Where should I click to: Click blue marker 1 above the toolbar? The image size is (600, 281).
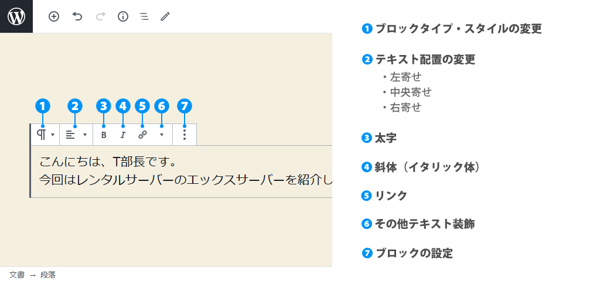tap(43, 106)
